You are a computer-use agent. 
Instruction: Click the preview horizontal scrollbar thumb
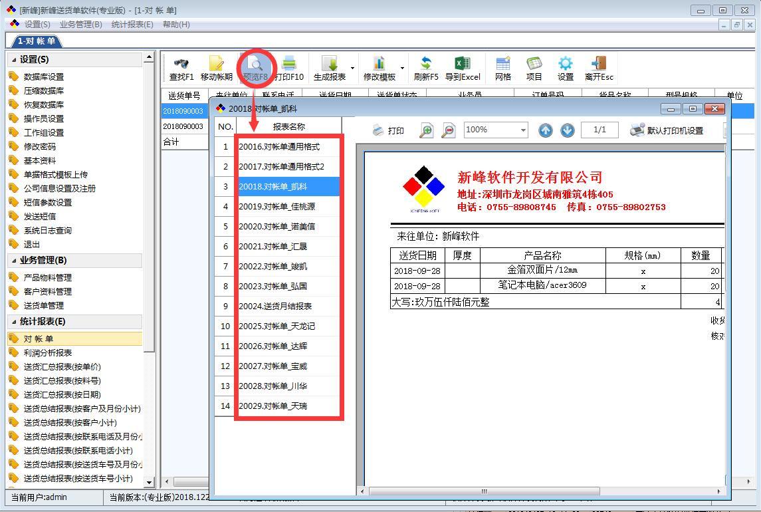coord(484,491)
